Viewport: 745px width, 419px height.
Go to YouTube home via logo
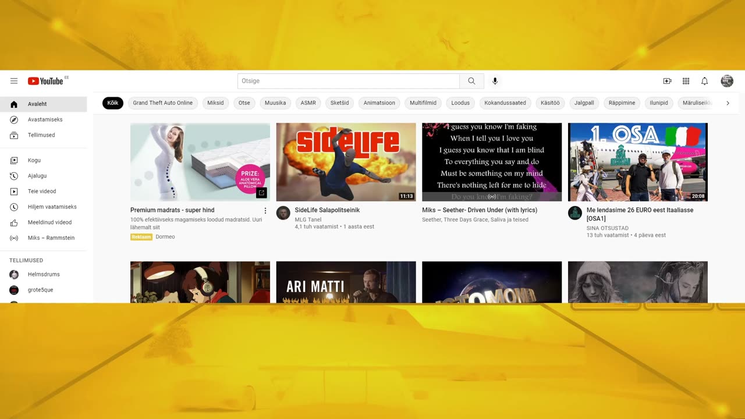click(45, 81)
